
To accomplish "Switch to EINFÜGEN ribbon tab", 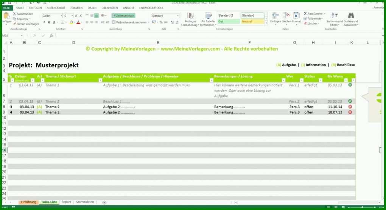I will (x=36, y=8).
